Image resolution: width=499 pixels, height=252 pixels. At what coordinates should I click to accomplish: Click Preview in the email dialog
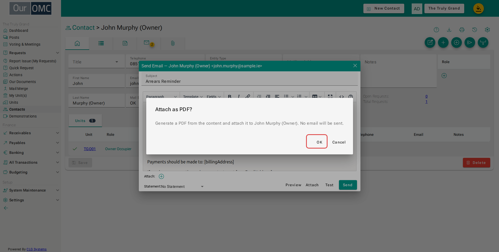tap(293, 185)
